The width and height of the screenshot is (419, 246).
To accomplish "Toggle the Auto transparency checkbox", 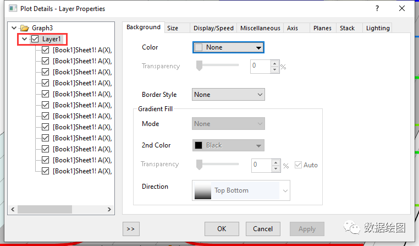I will 298,165.
